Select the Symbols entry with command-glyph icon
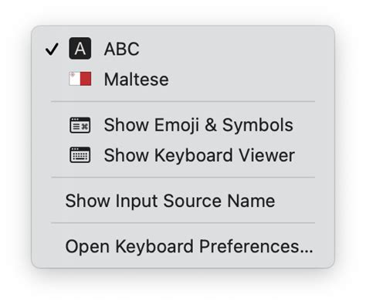Image resolution: width=366 pixels, height=305 pixels. [x=183, y=125]
